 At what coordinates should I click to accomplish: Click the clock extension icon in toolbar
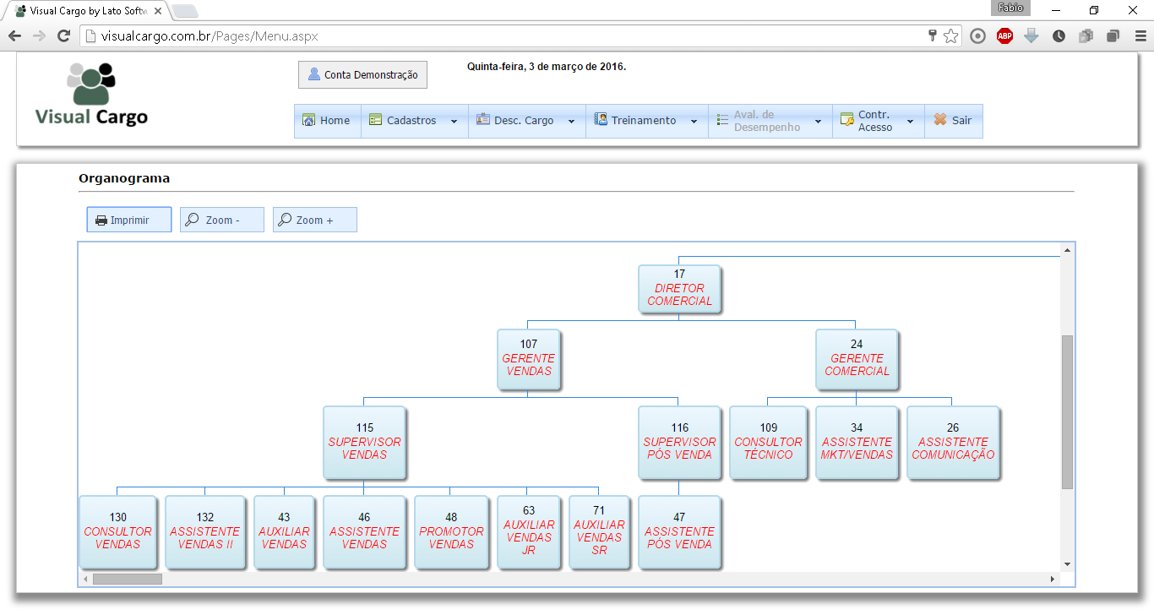click(1059, 35)
